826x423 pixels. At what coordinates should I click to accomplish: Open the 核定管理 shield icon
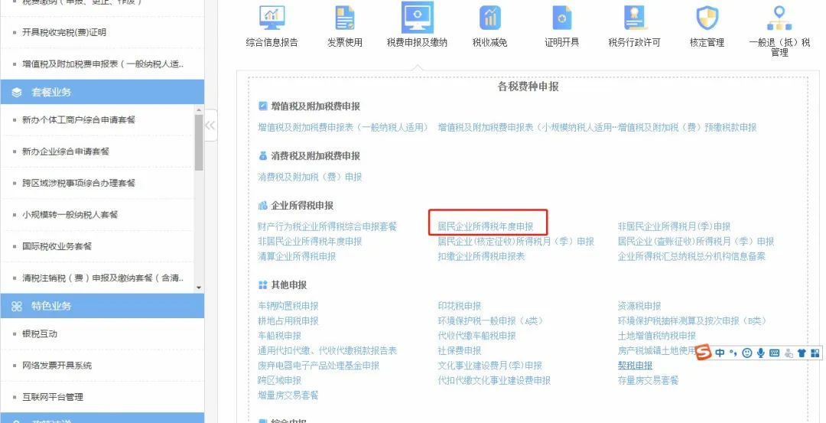[707, 18]
